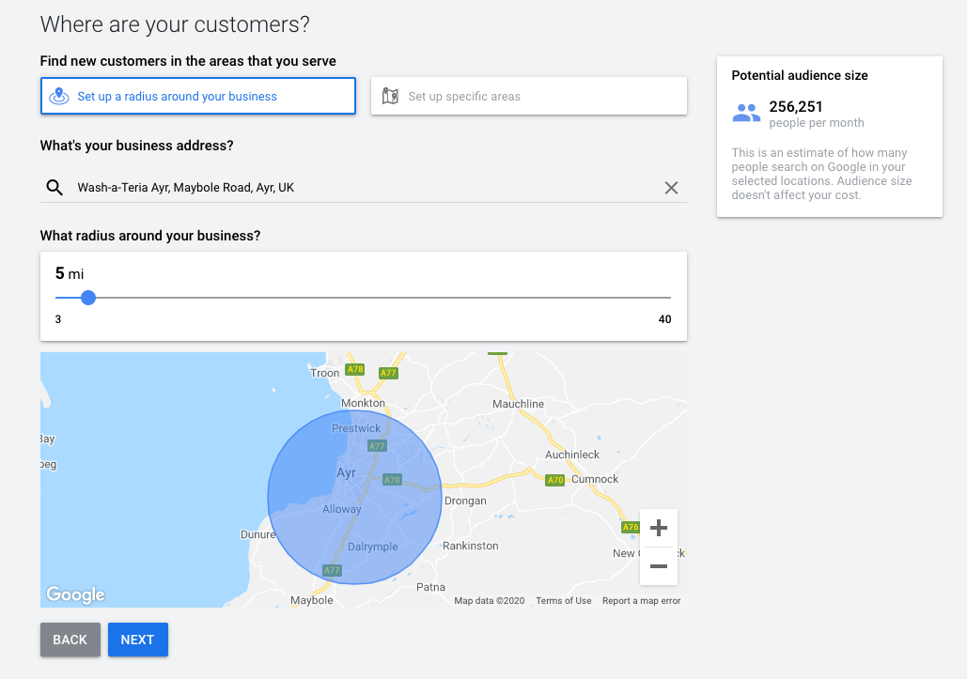Click the '5 mi' radius value

(x=70, y=273)
